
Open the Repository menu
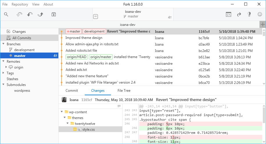(x=20, y=4)
